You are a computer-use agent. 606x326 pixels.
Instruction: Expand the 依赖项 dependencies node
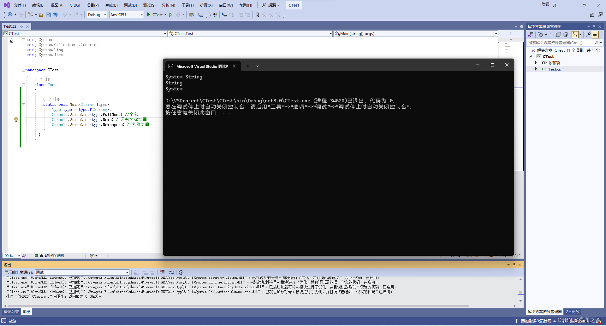pyautogui.click(x=536, y=63)
